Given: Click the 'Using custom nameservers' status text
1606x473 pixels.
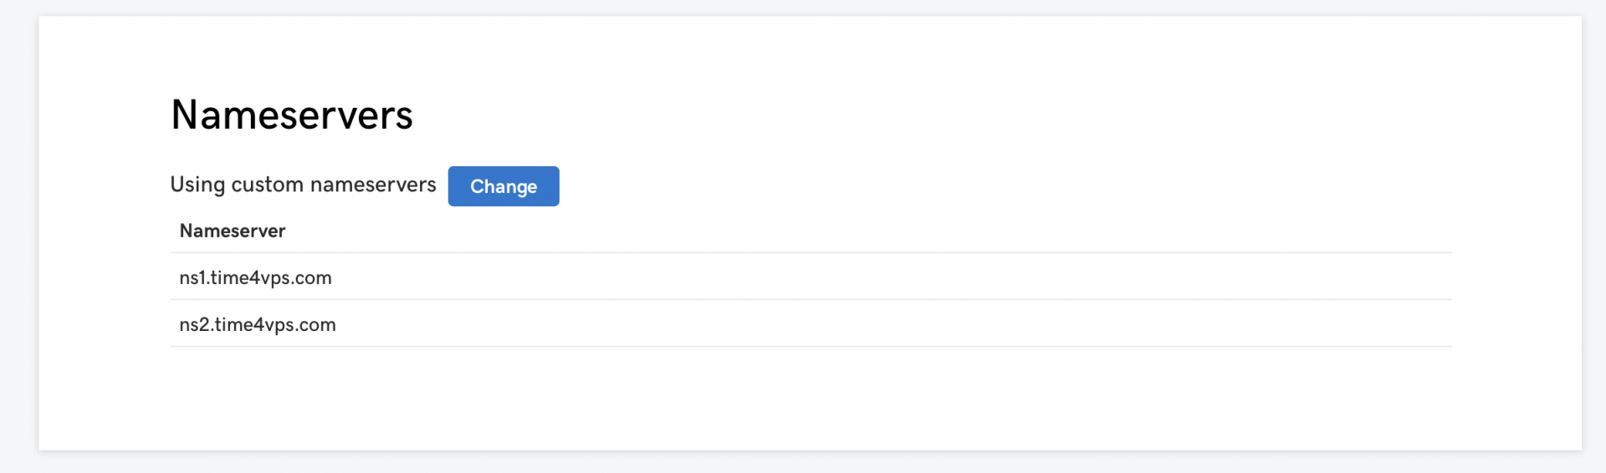Looking at the screenshot, I should [x=303, y=185].
